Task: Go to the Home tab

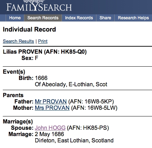Action: tap(15, 18)
